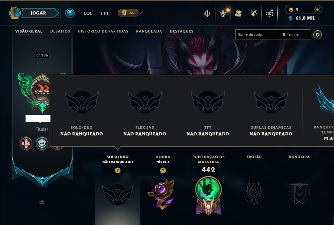Add RP with the plus button
The image size is (334, 225).
pos(317,9)
